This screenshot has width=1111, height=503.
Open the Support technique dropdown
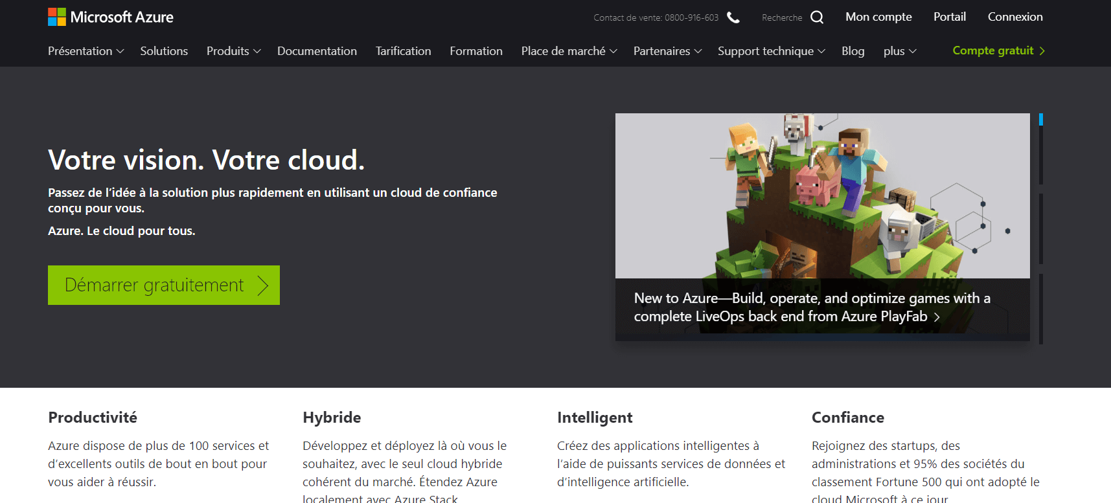point(771,51)
